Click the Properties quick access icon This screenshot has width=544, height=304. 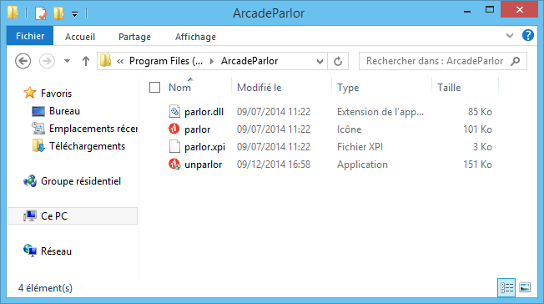click(41, 13)
